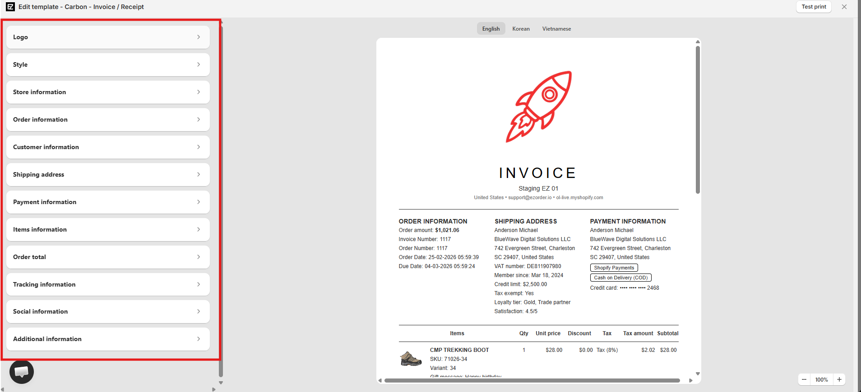Screen dimensions: 861x392
Task: Click the Test print button
Action: pos(814,7)
